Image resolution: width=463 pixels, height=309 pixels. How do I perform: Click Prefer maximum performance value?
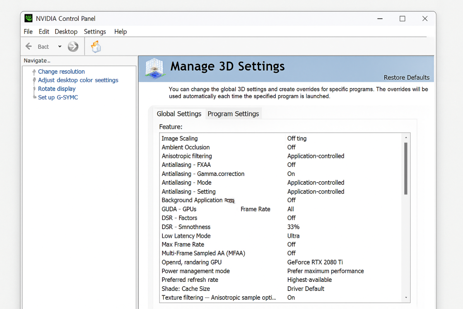pos(326,271)
